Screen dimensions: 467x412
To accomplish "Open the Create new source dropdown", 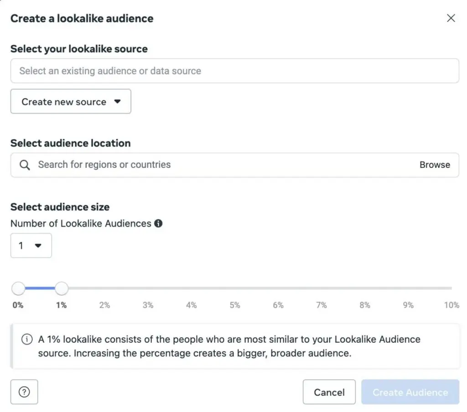I will click(71, 101).
